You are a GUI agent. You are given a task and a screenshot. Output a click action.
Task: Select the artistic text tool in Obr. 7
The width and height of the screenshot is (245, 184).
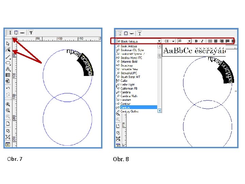click(x=8, y=69)
